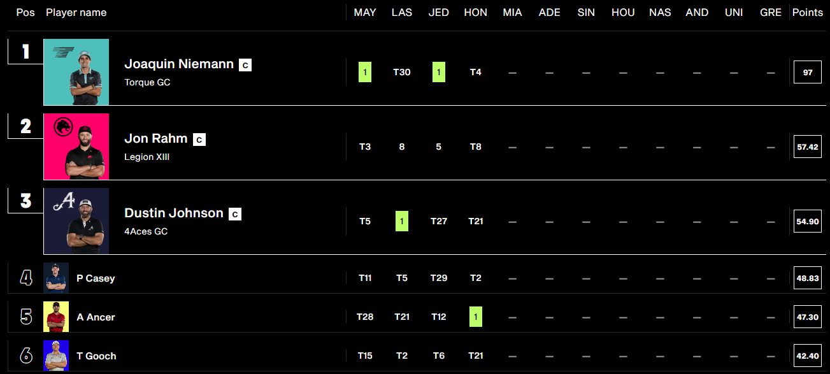Open Dustin Johnson's 4Aces photo
This screenshot has width=830, height=374.
[76, 221]
